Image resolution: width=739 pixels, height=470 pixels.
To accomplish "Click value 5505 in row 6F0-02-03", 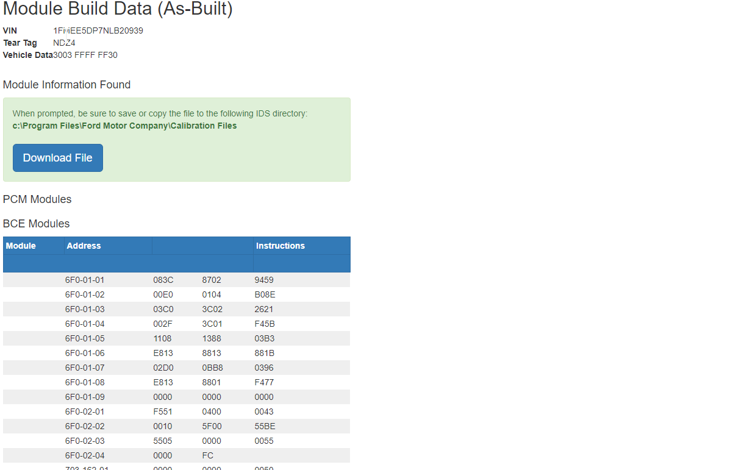I will [x=163, y=441].
